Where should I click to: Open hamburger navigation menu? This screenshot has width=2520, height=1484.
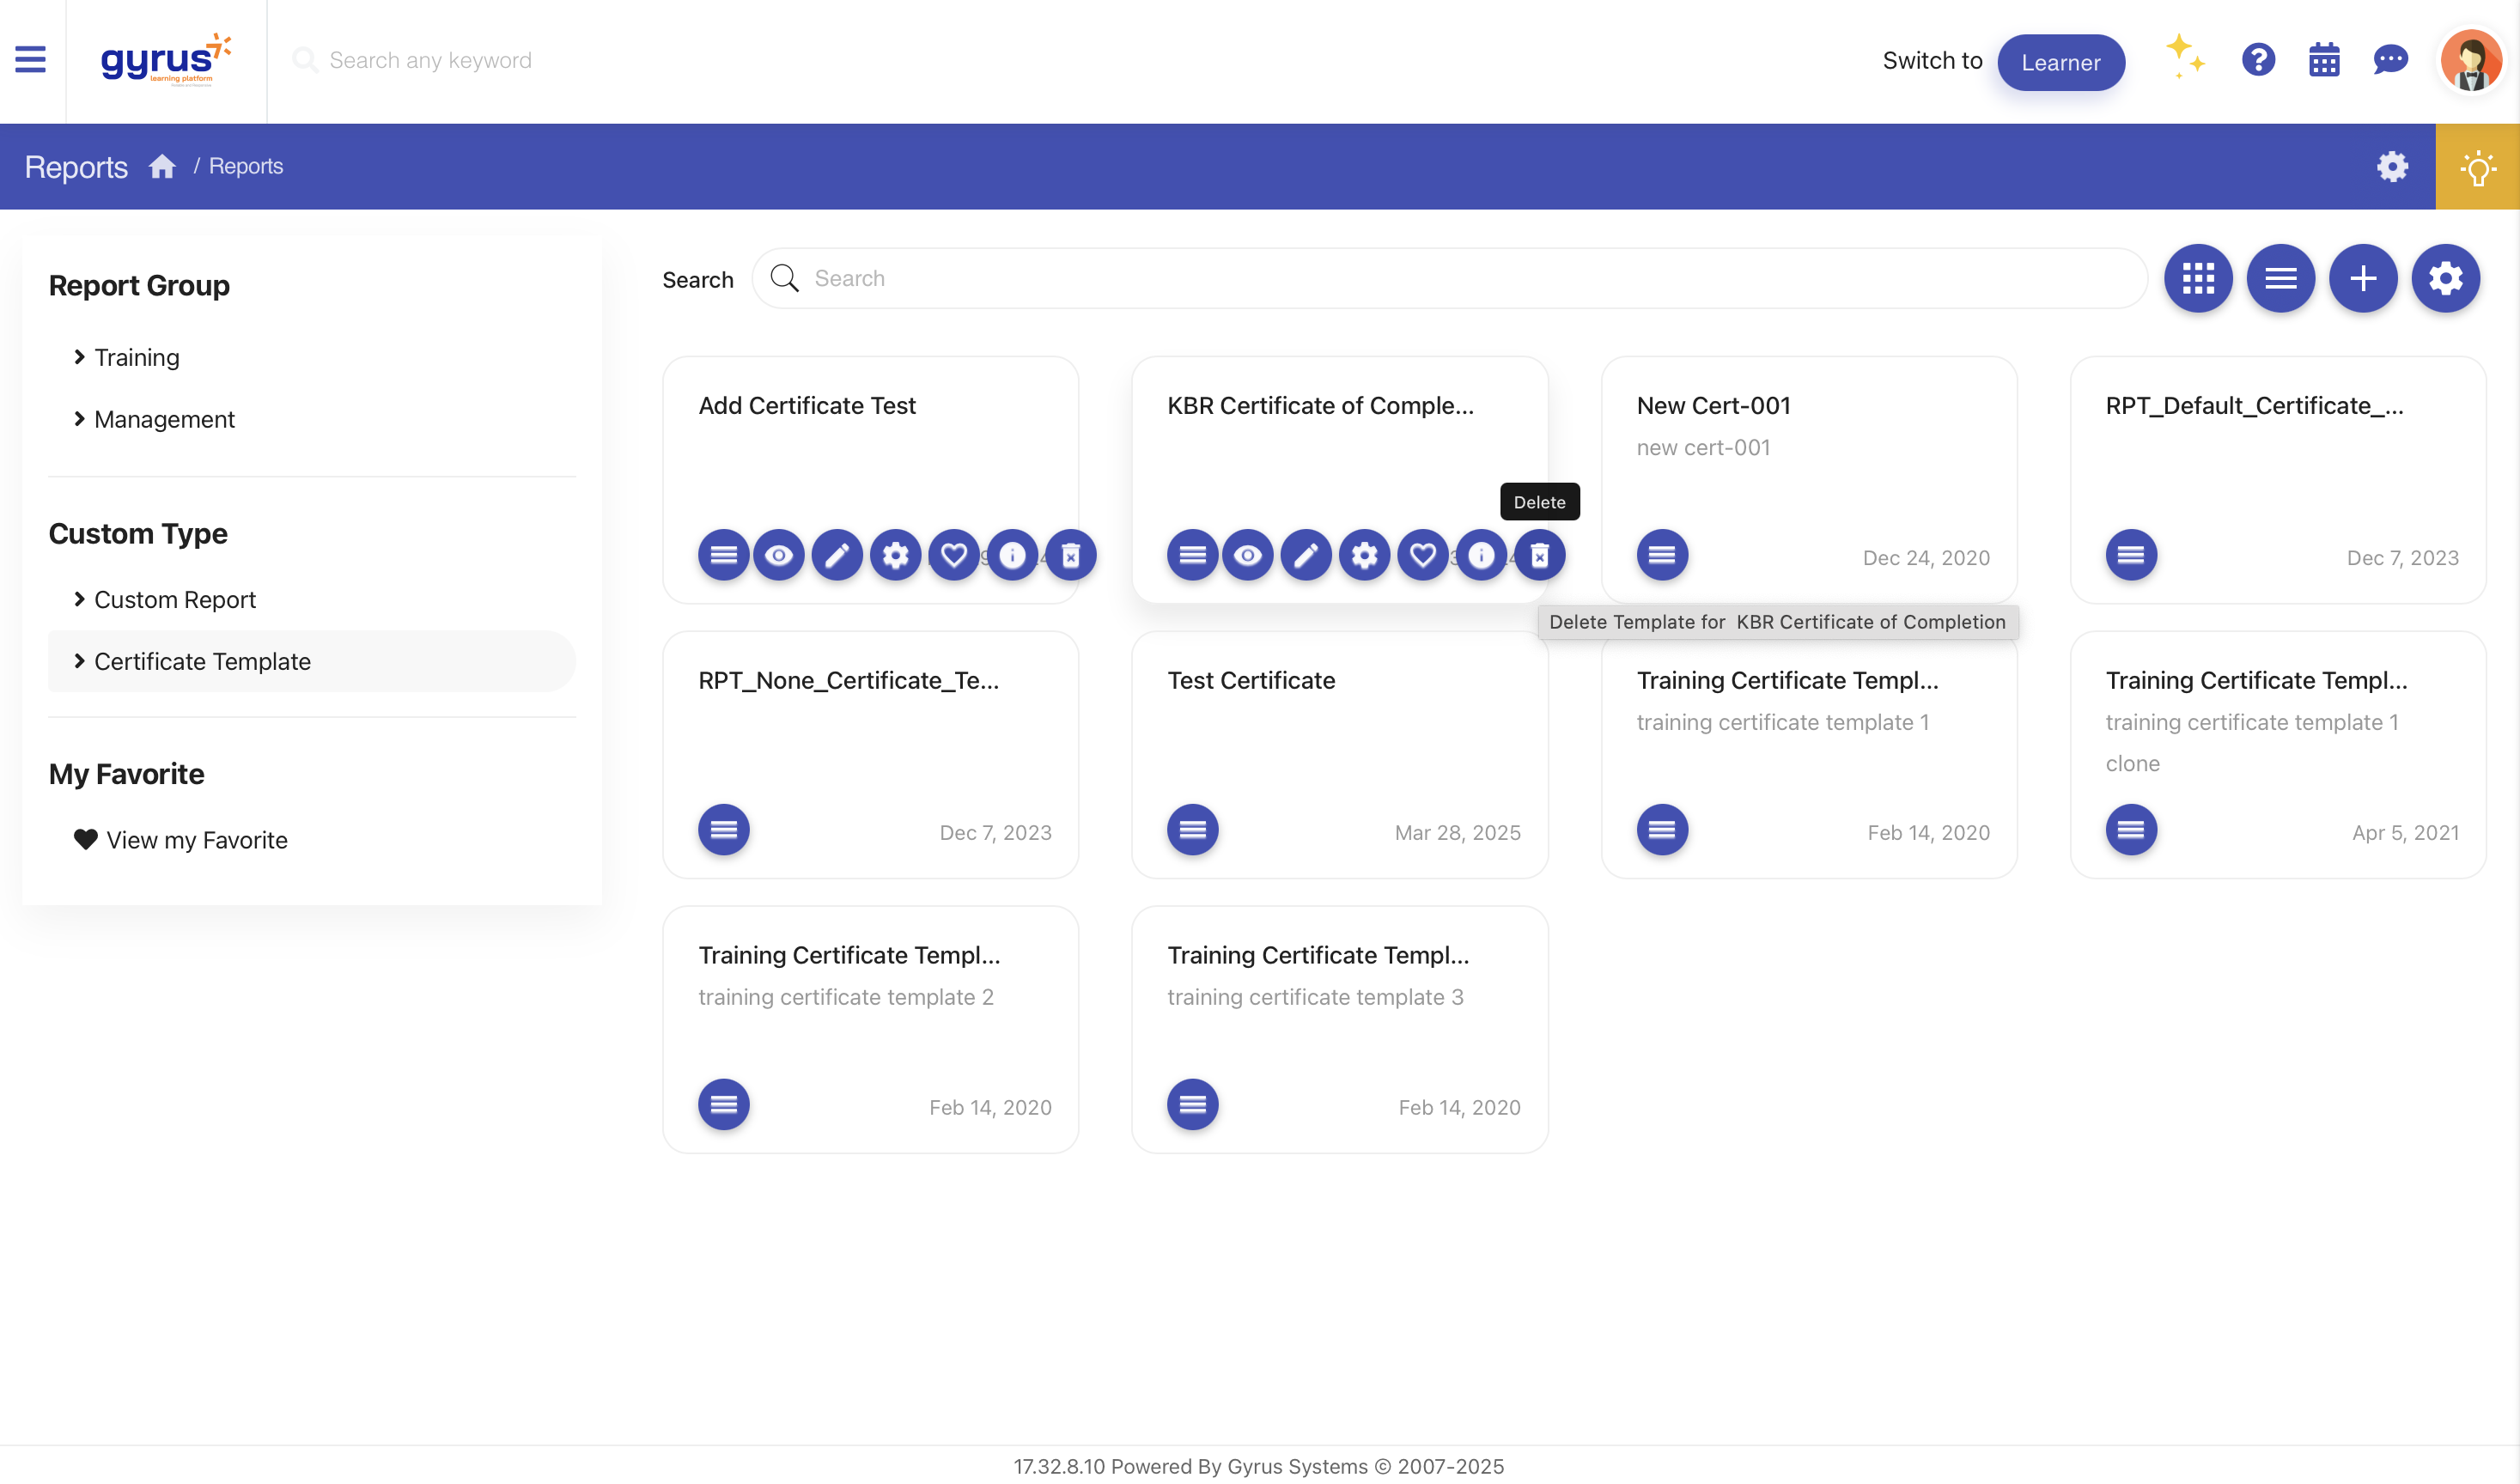30,61
